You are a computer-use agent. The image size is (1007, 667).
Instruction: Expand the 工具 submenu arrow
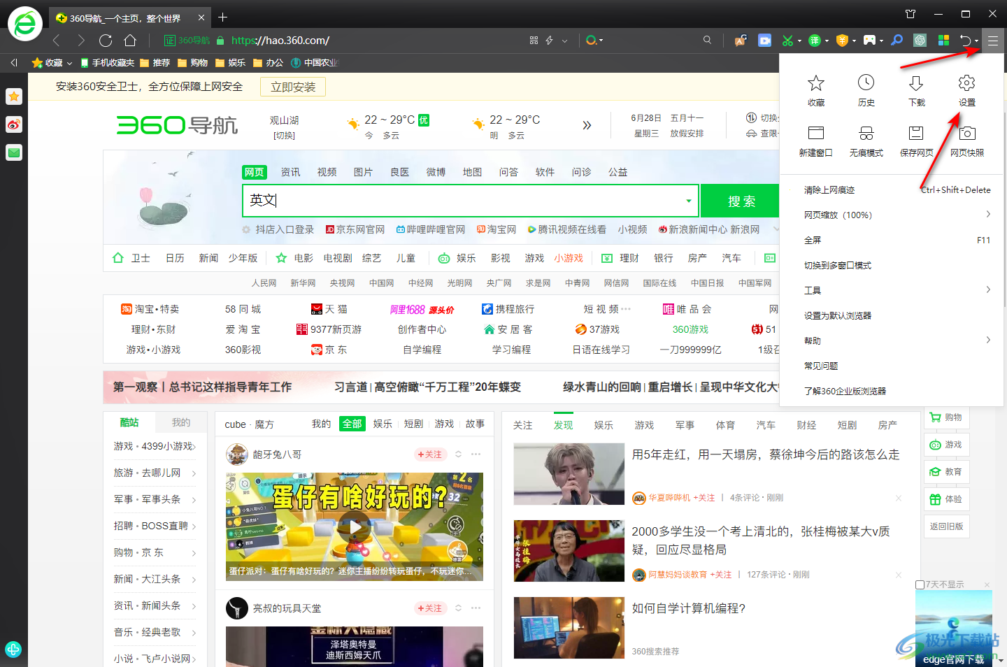[x=988, y=289]
